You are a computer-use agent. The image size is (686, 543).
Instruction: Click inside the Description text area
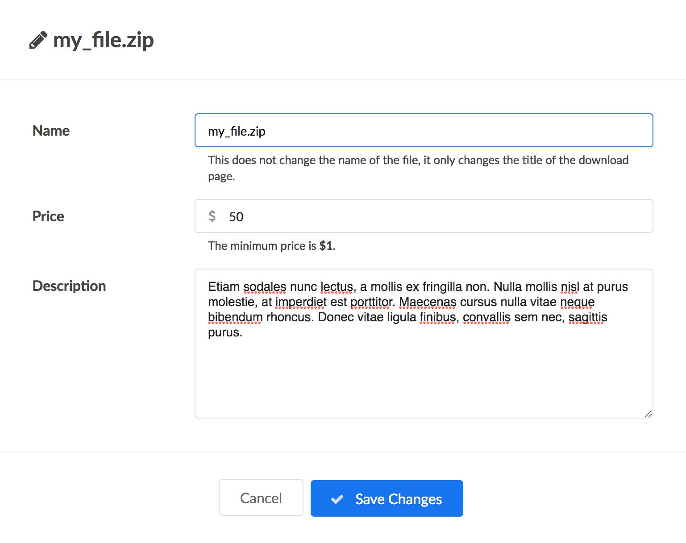pos(423,370)
